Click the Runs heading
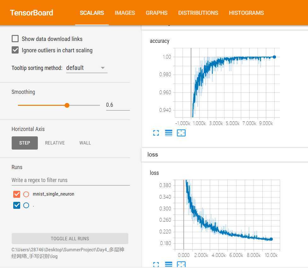Image resolution: width=308 pixels, height=268 pixels. (x=17, y=167)
